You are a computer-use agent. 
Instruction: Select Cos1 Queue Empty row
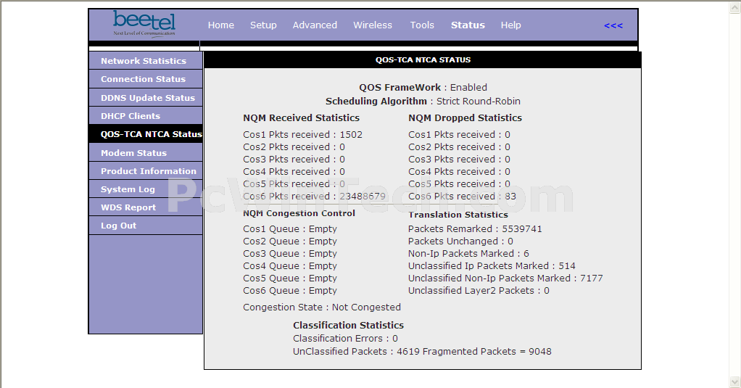[x=290, y=228]
